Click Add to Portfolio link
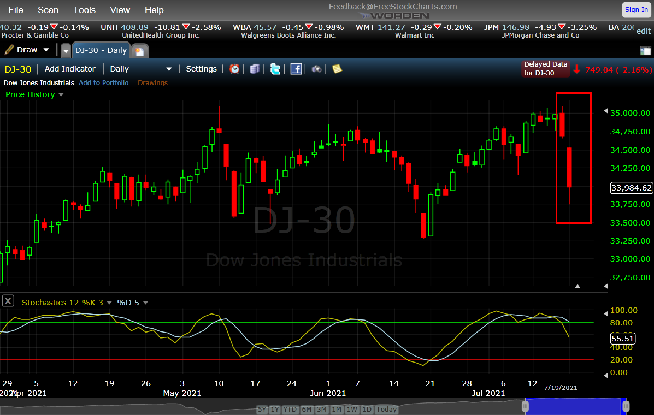The image size is (654, 415). [x=103, y=82]
